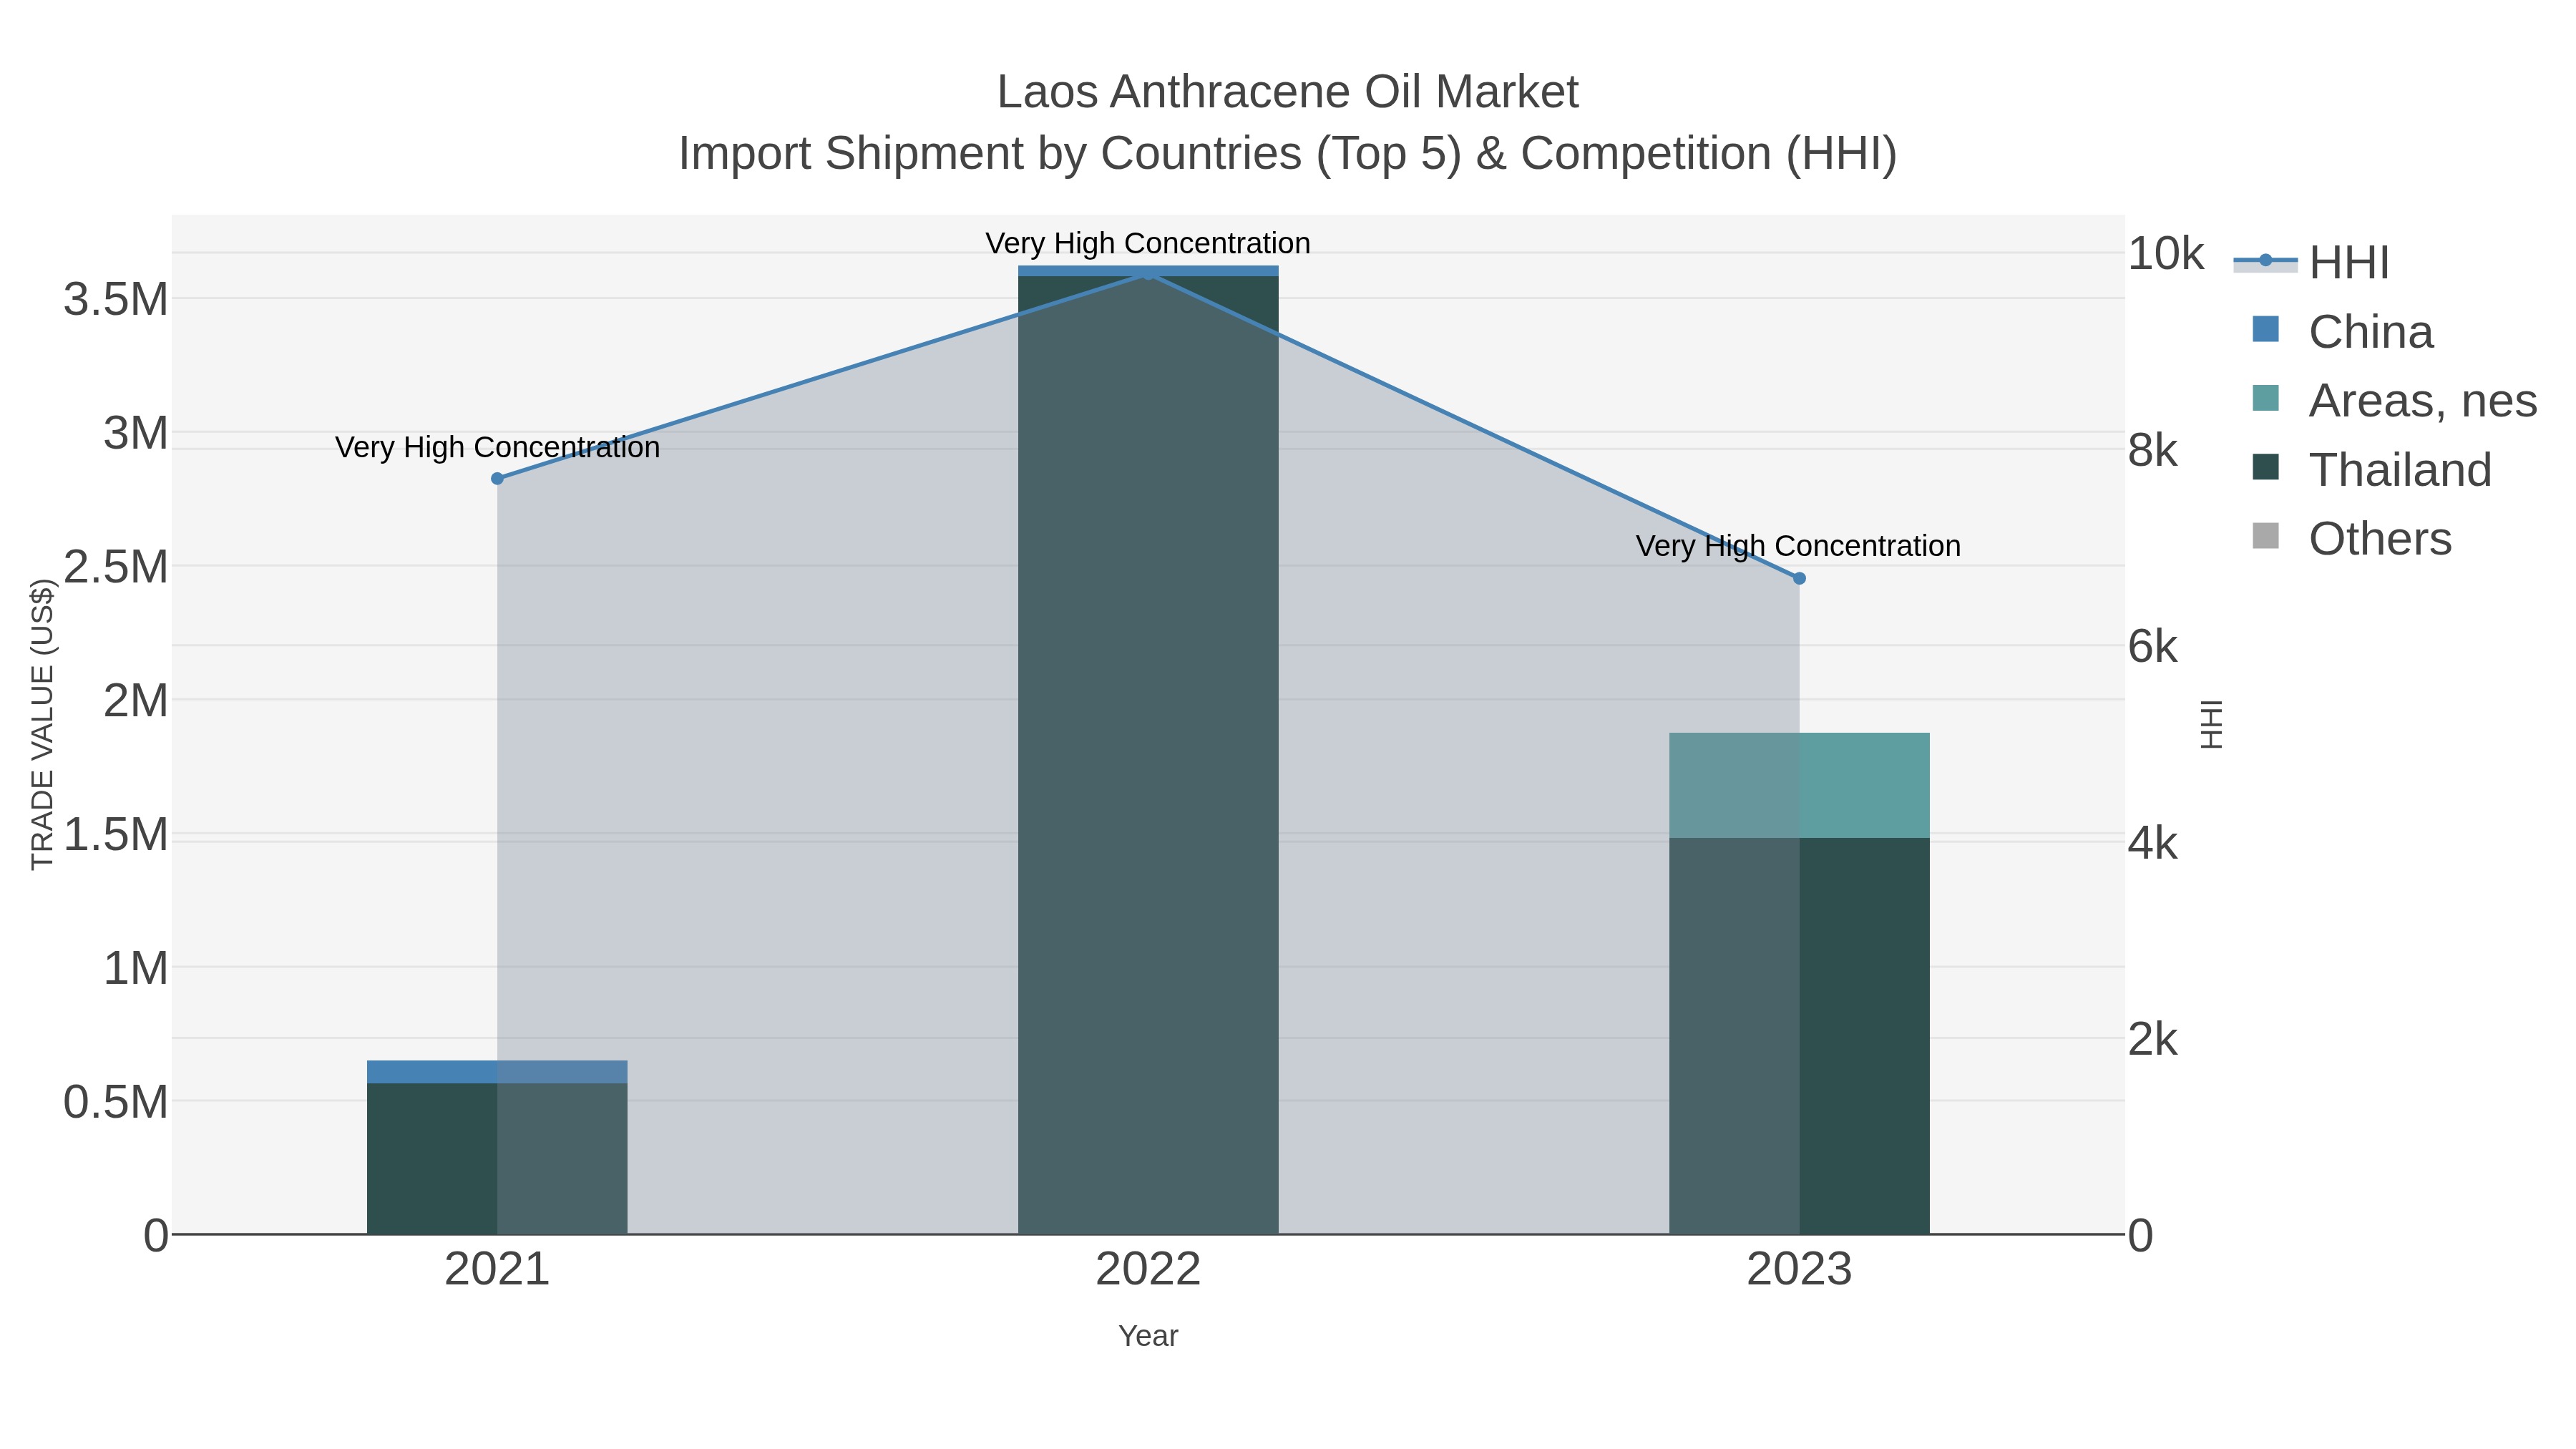Click the TRADE VALUE (US$) axis title

tap(42, 724)
